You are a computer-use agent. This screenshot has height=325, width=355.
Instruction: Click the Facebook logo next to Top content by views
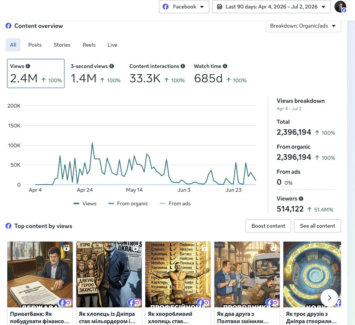point(8,226)
